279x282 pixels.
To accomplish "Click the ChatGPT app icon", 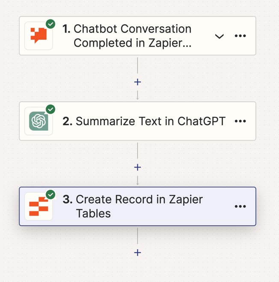I will click(x=39, y=121).
